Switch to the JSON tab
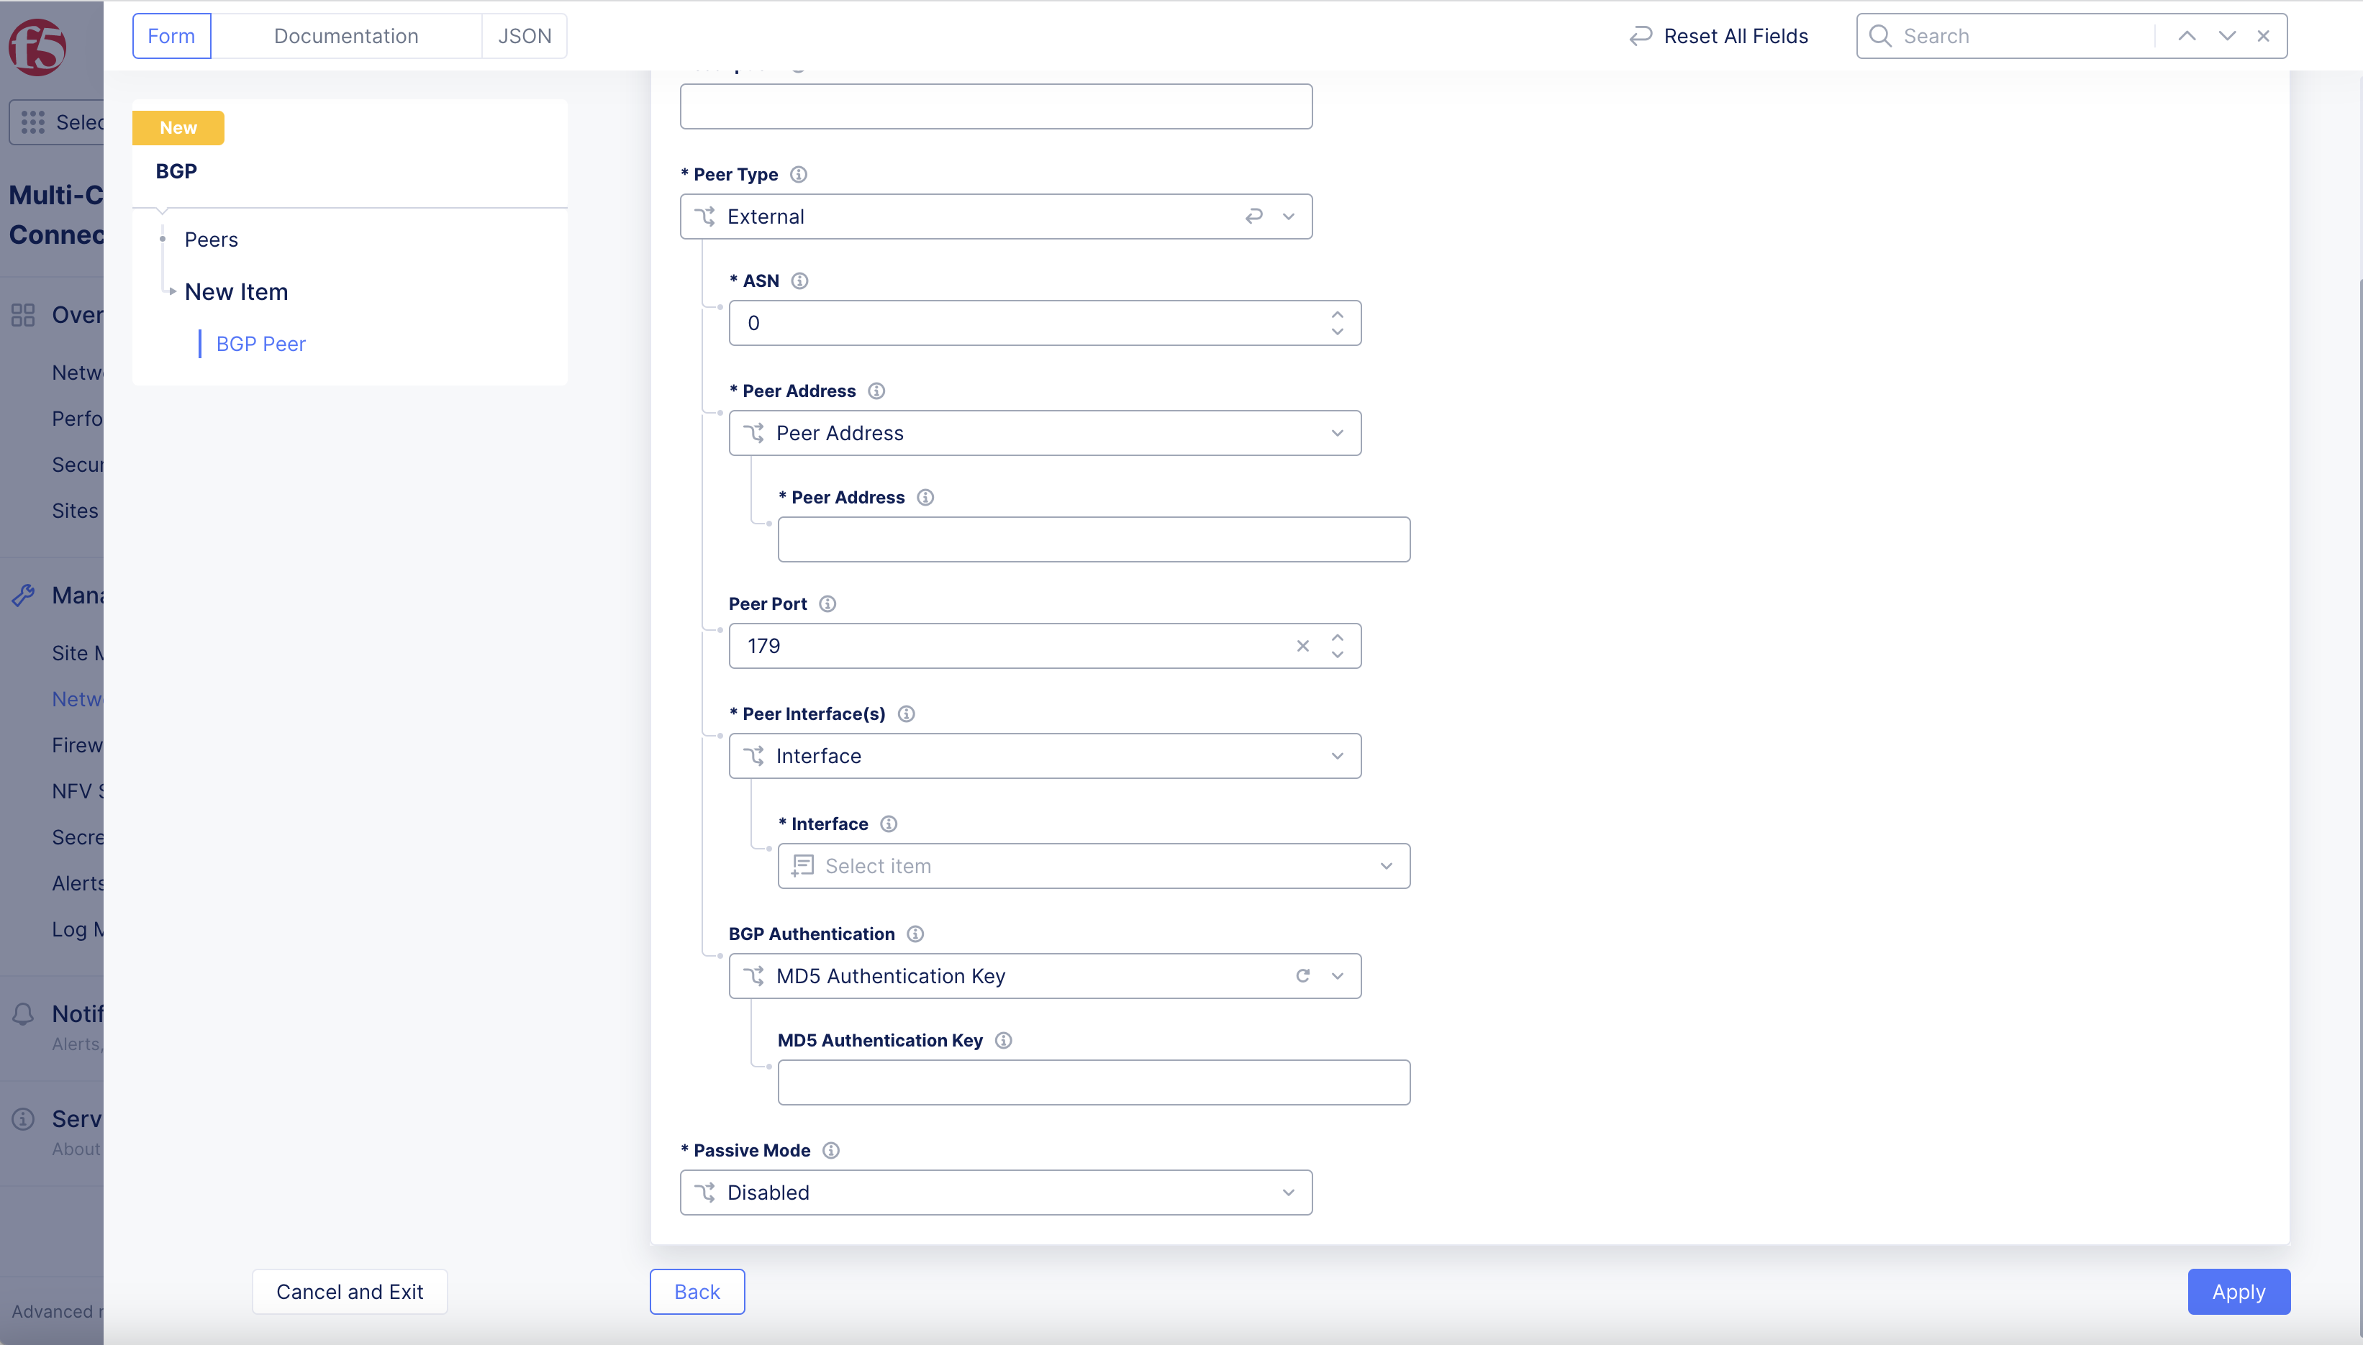The height and width of the screenshot is (1345, 2363). [525, 36]
